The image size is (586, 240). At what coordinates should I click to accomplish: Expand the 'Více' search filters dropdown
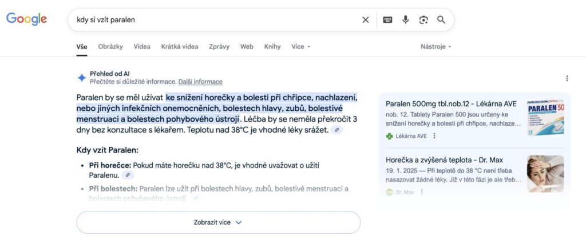300,47
